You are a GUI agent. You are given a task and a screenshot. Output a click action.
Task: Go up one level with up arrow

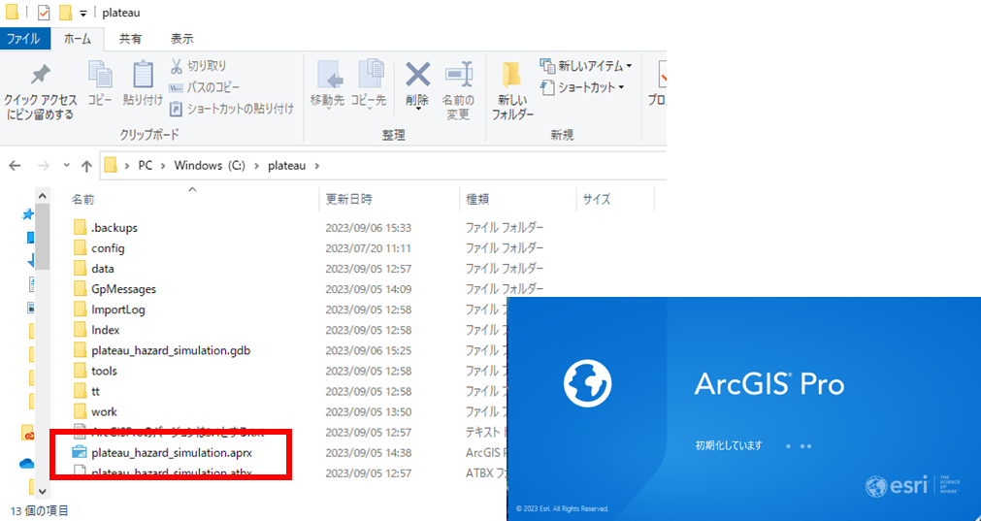tap(86, 166)
